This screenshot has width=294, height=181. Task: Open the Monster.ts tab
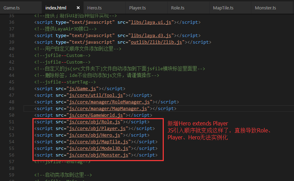coord(265,8)
